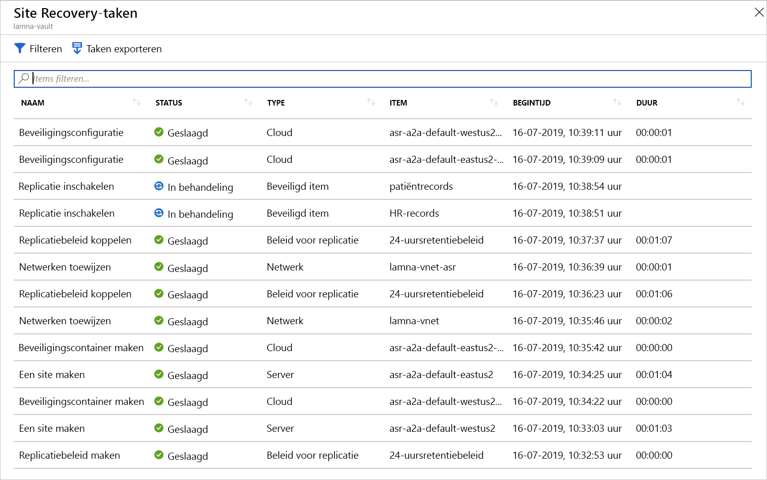Open Een site maken job at 10:33:03

pyautogui.click(x=52, y=428)
